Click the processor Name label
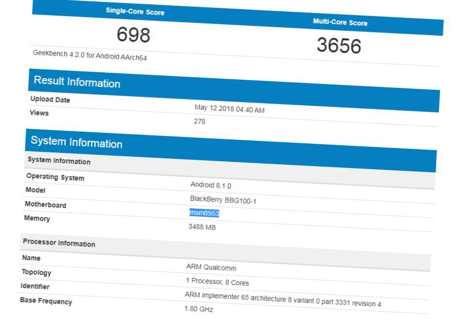Image resolution: width=457 pixels, height=321 pixels. click(31, 258)
